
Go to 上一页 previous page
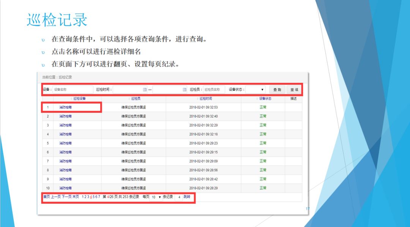click(x=56, y=197)
